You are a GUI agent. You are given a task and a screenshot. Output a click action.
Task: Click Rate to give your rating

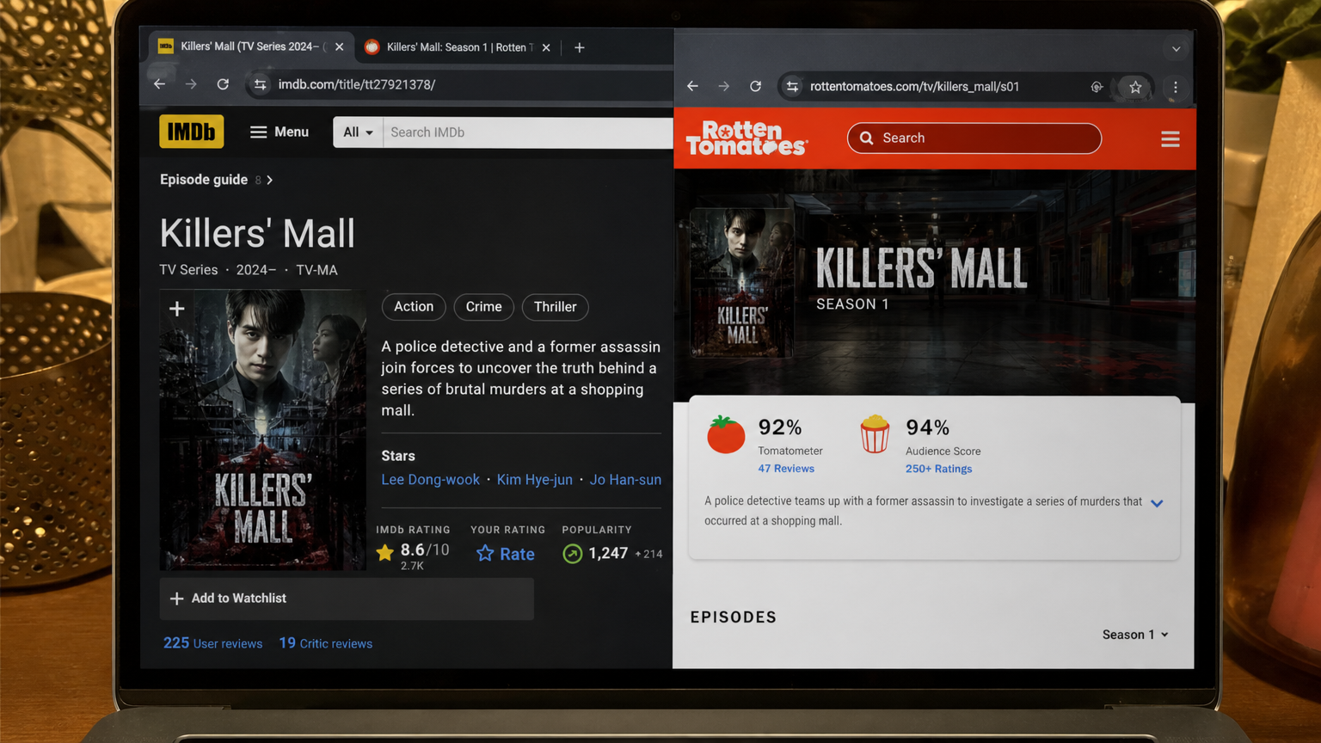(506, 554)
